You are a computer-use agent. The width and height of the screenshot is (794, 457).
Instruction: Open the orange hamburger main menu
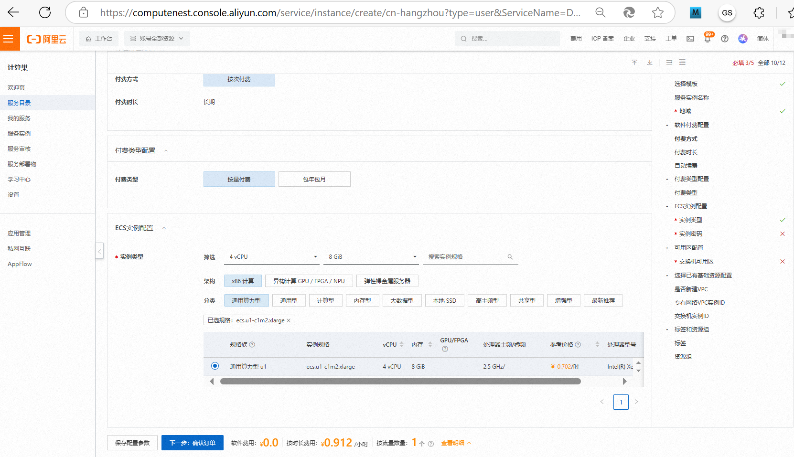(x=8, y=39)
